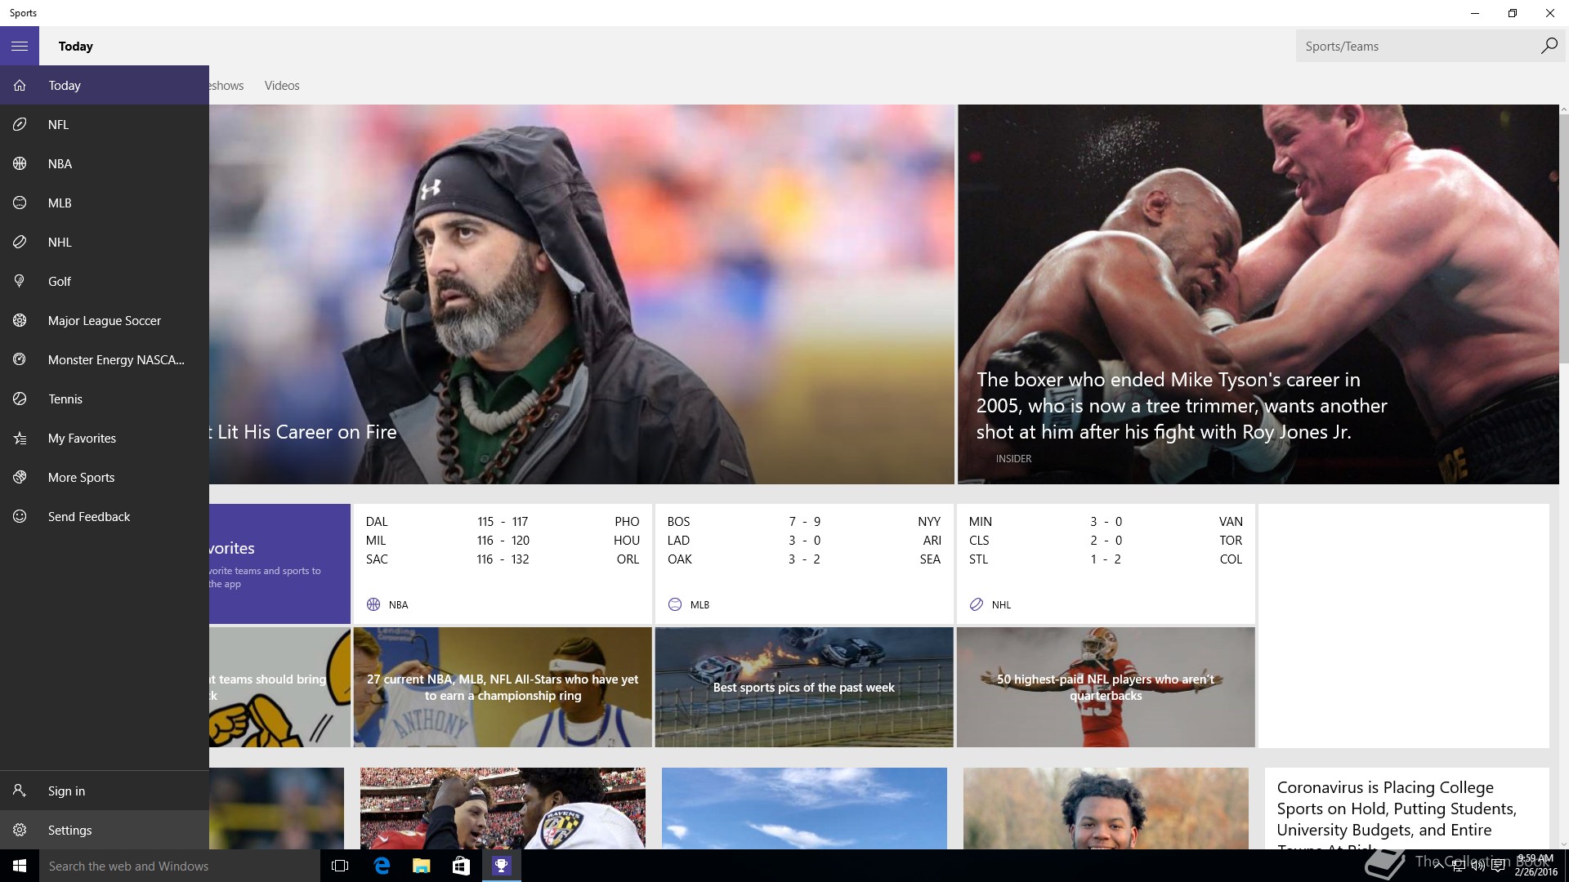Open Best sports pics thumbnail
This screenshot has height=882, width=1569.
(x=803, y=688)
